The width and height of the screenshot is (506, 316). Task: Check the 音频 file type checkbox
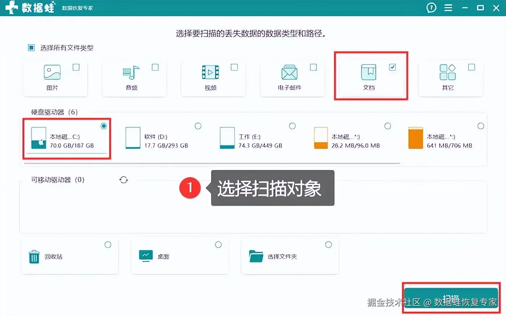click(x=155, y=67)
